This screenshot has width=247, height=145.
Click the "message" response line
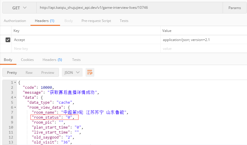coord(61,92)
